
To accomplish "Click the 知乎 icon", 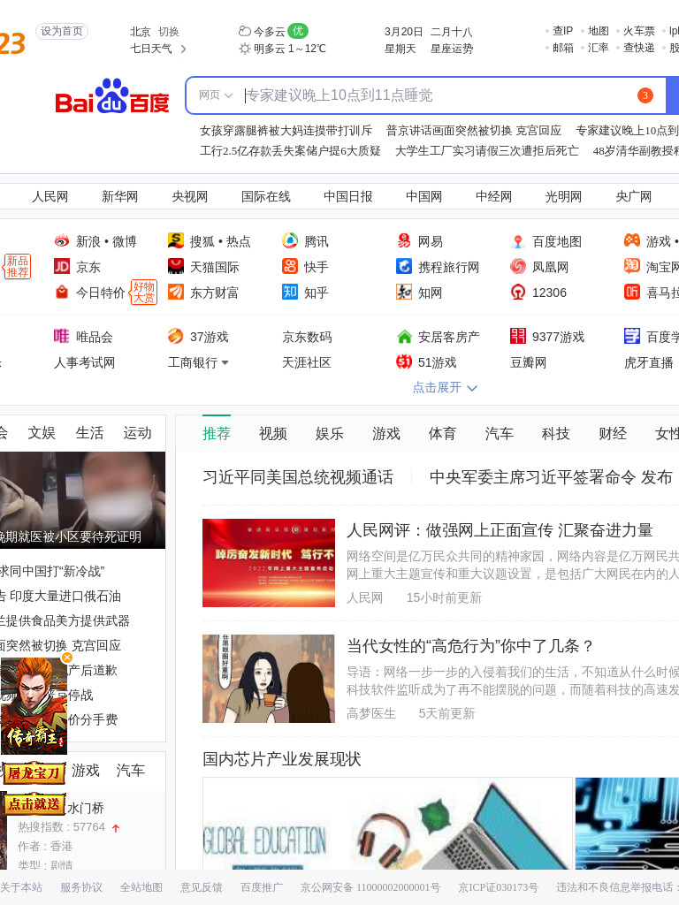I will point(290,292).
